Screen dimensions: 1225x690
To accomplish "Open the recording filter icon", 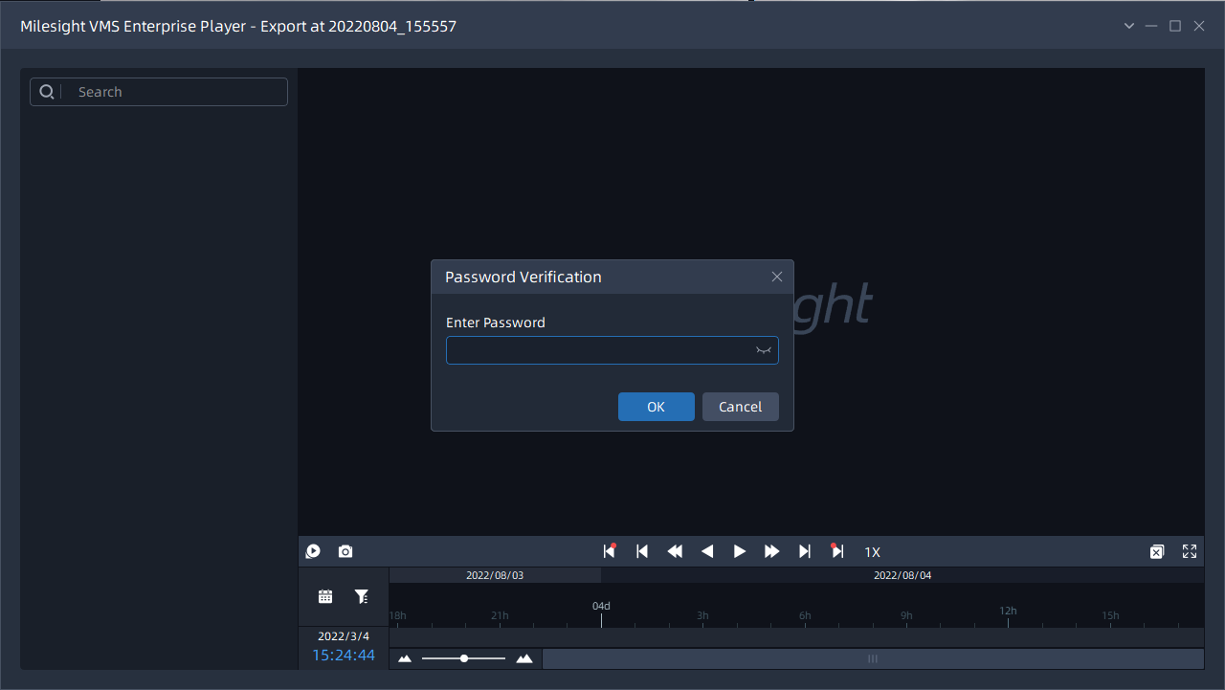I will (362, 596).
